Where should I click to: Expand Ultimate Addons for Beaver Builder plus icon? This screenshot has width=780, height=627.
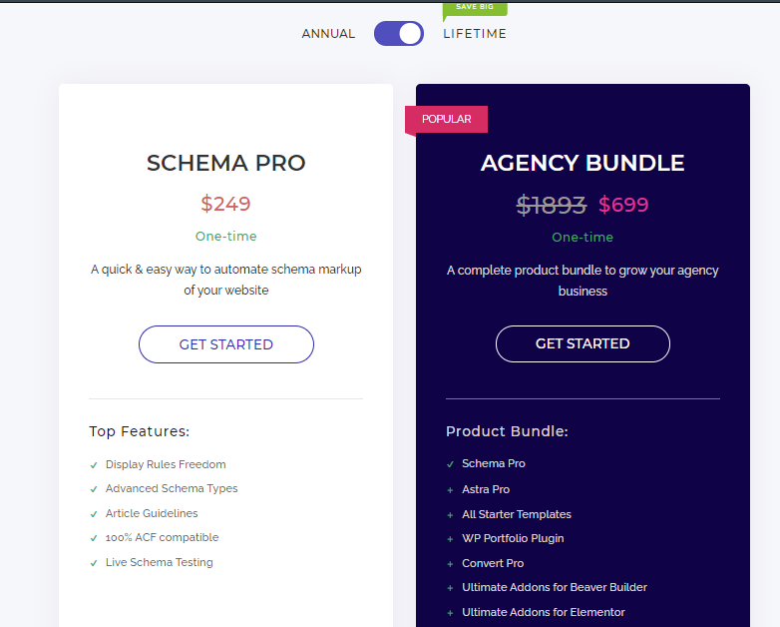click(x=451, y=588)
